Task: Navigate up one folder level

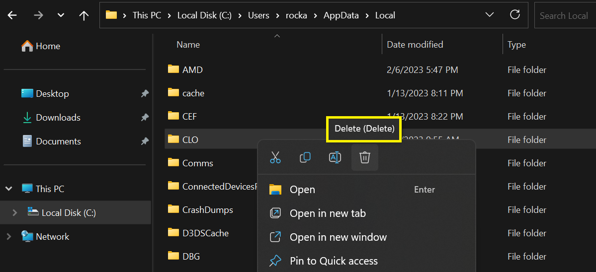Action: click(x=84, y=15)
